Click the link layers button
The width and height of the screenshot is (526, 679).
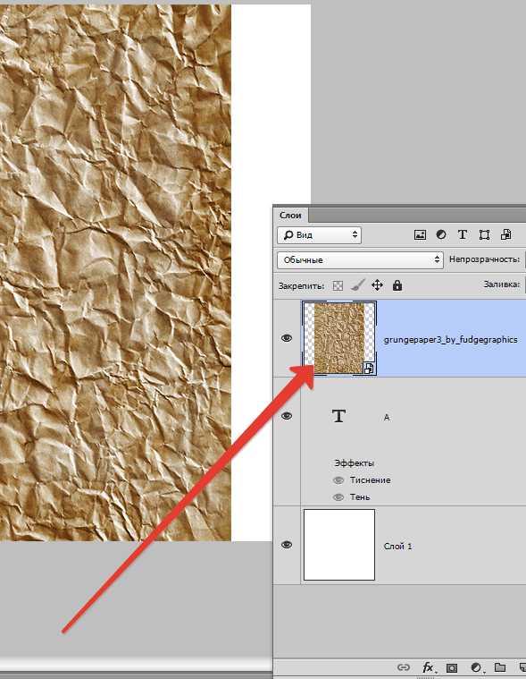coord(403,667)
